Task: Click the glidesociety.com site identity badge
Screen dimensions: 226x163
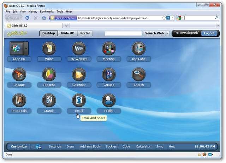Action: point(63,18)
